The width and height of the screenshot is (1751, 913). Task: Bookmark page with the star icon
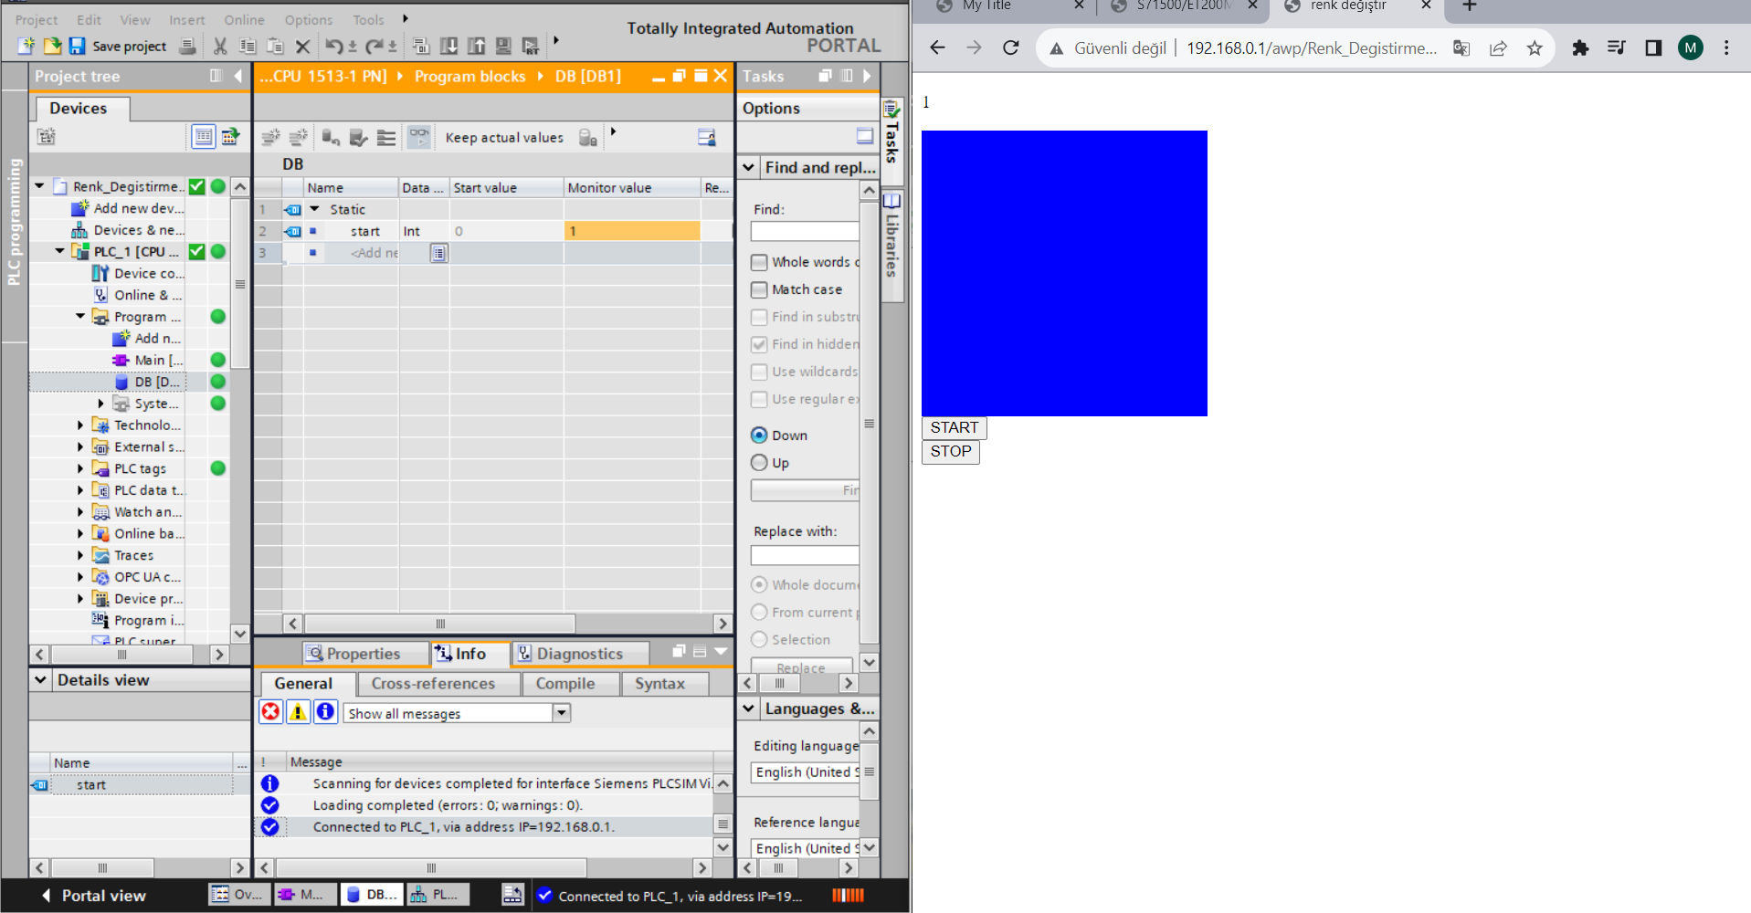pyautogui.click(x=1535, y=47)
